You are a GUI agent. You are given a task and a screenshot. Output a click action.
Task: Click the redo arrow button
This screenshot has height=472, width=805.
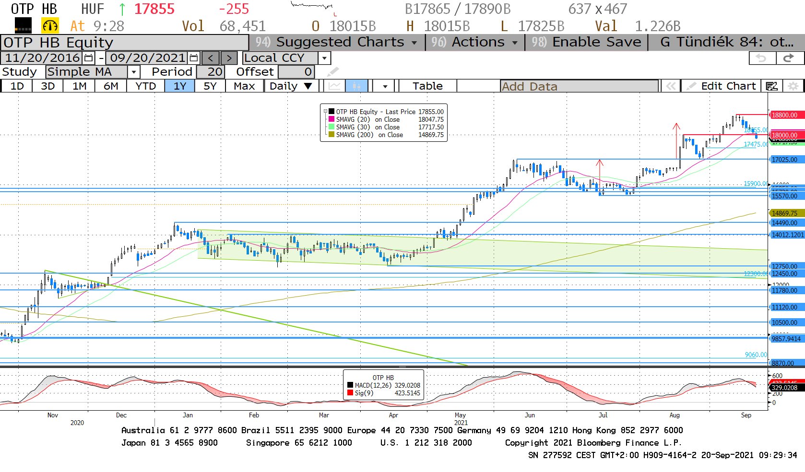point(789,58)
